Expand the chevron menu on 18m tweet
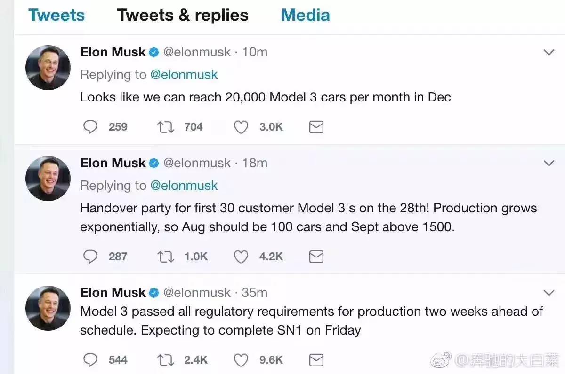This screenshot has width=565, height=374. (549, 163)
